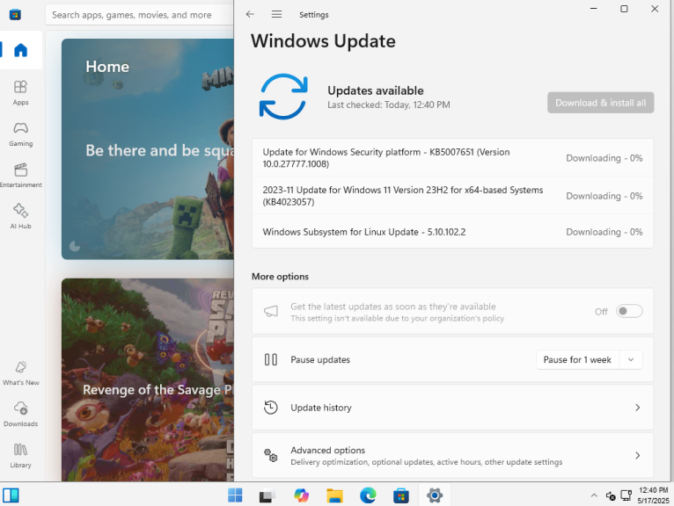
Task: Go back with Settings back arrow
Action: 250,14
